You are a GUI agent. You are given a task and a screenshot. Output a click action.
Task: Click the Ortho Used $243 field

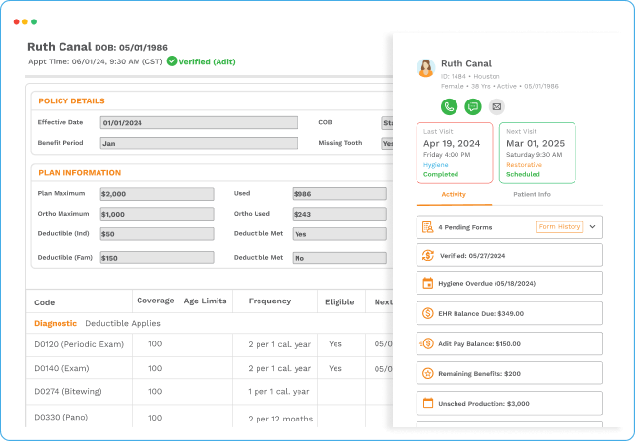pos(339,214)
